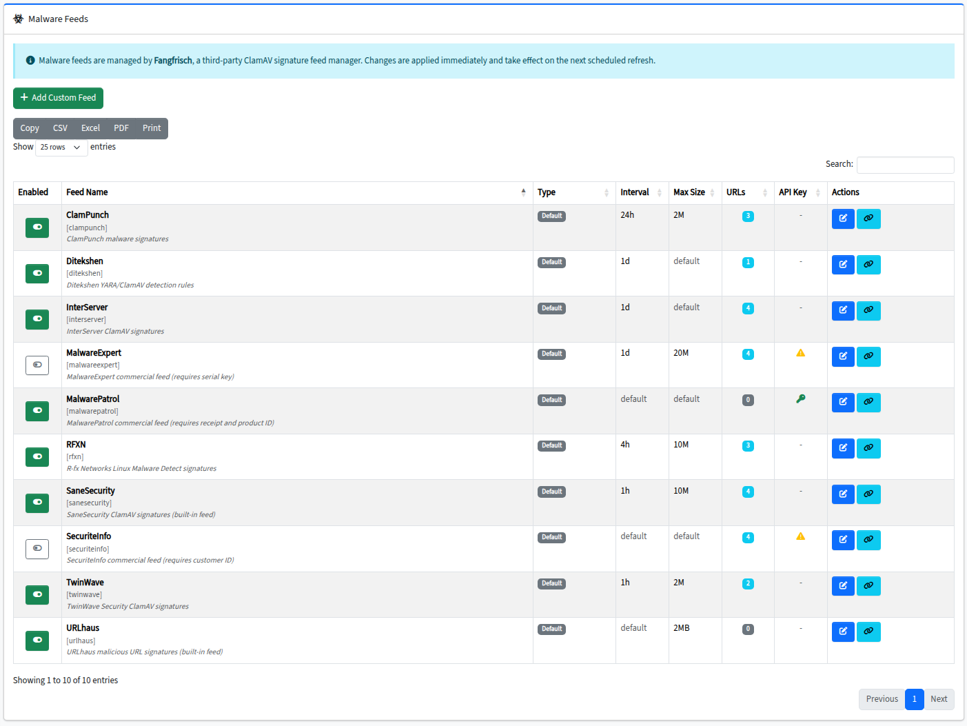The height and width of the screenshot is (726, 967).
Task: Disable the InterServer feed toggle
Action: [x=37, y=319]
